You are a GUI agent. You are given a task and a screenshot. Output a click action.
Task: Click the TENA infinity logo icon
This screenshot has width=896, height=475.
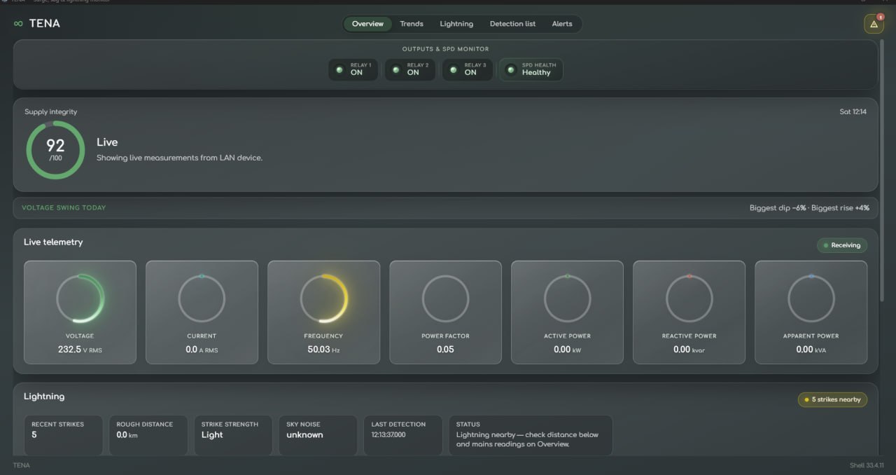pos(18,23)
